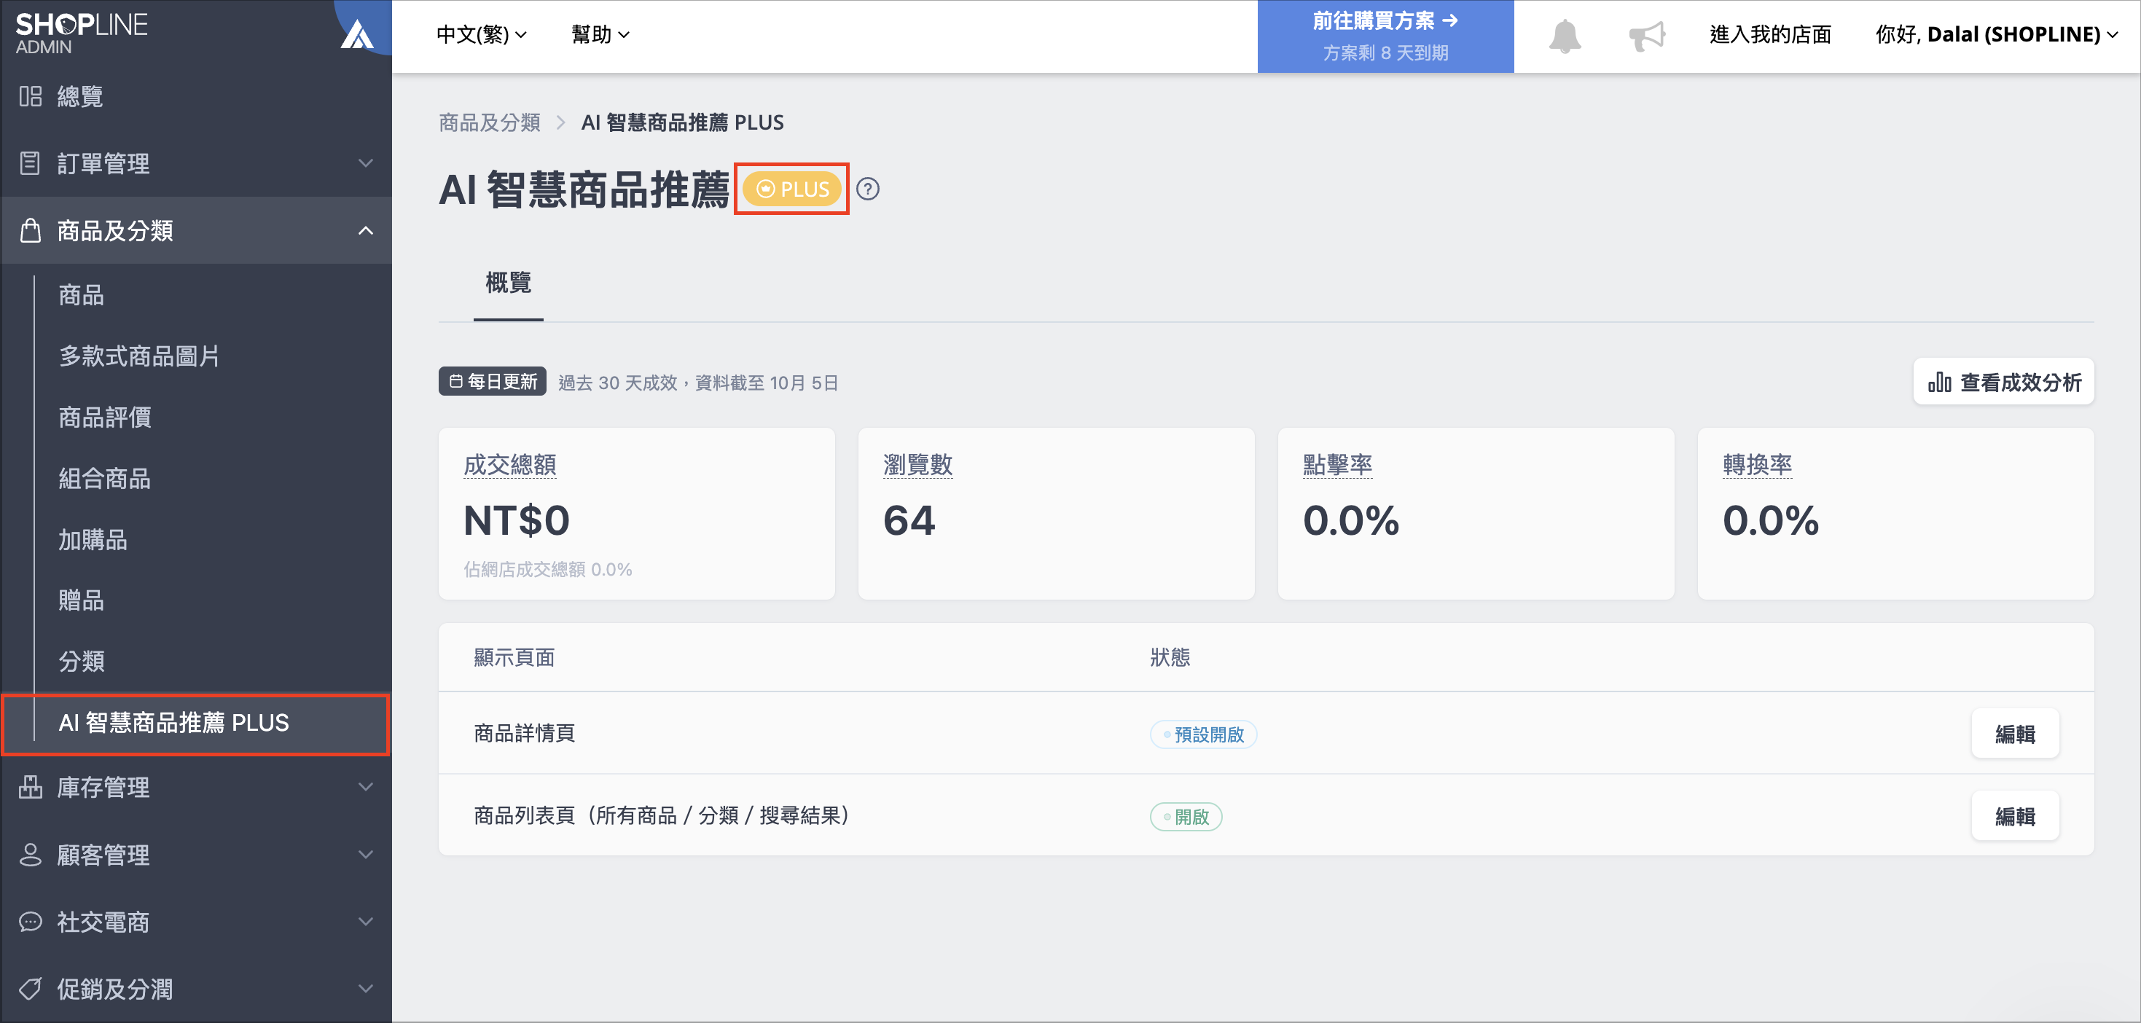Click the shopping bag icon for 商品及分類
Screen dimensions: 2141x1023
(x=31, y=230)
